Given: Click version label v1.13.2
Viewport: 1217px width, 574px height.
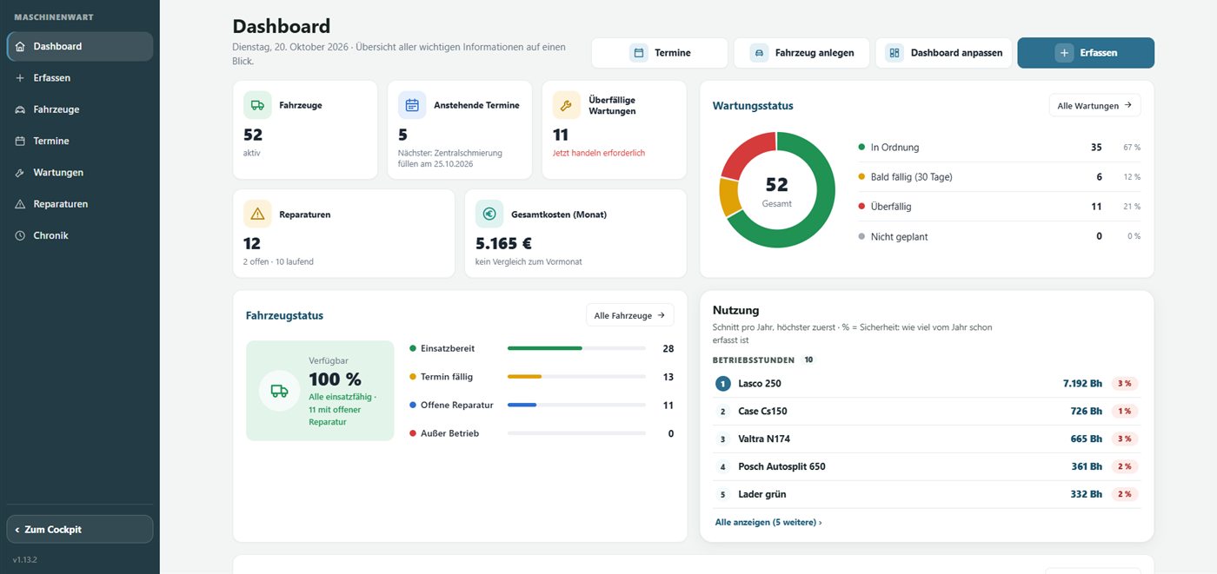Looking at the screenshot, I should pyautogui.click(x=25, y=560).
